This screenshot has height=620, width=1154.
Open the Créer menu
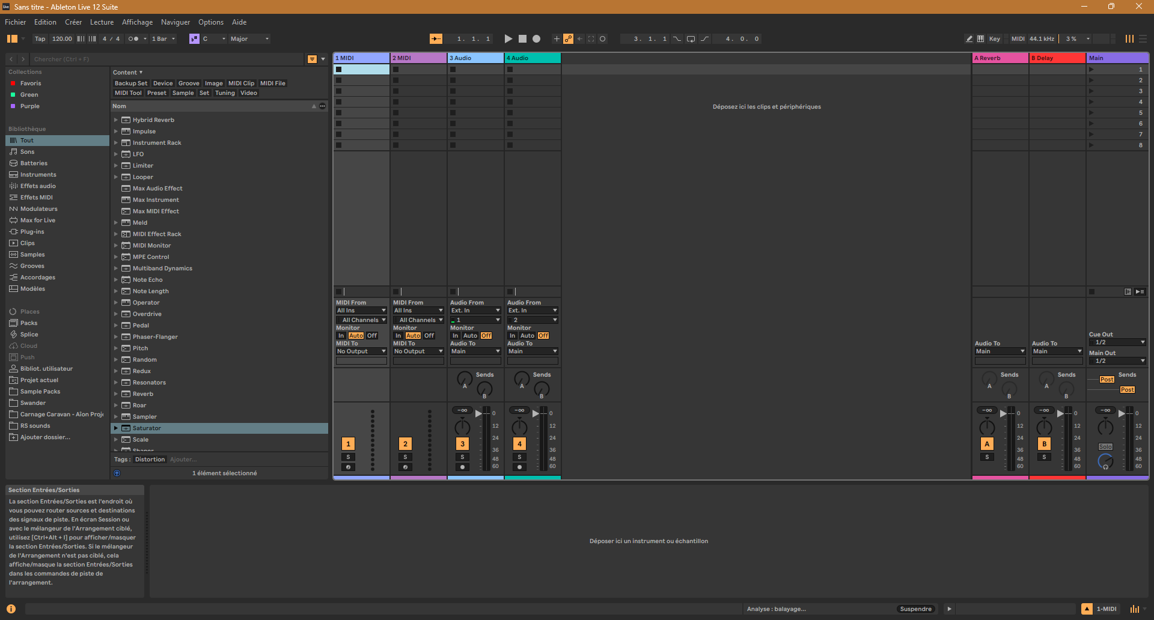tap(73, 22)
